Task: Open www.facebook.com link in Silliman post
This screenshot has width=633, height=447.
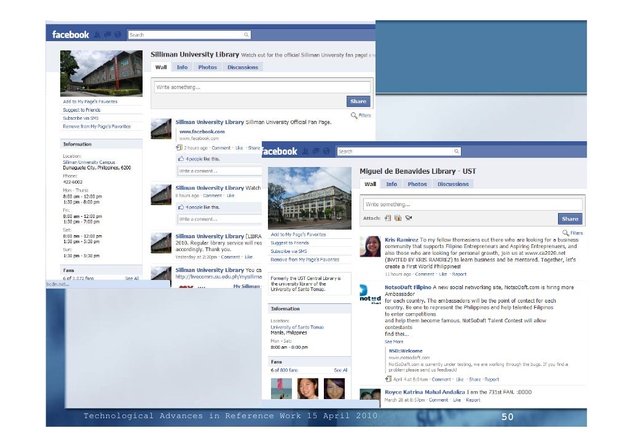Action: [202, 131]
